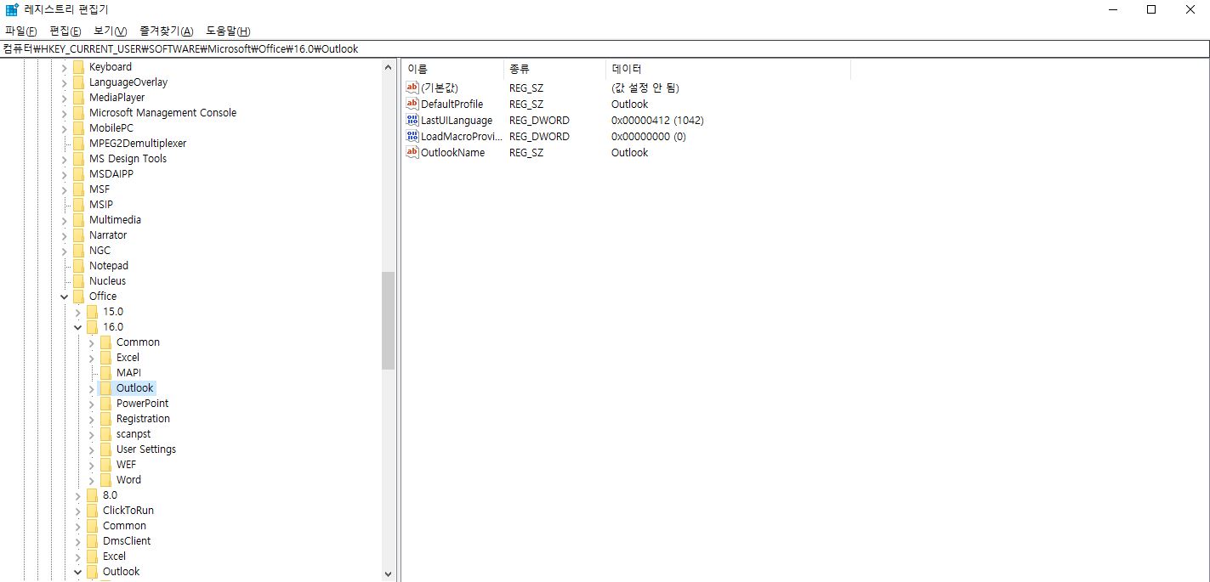Expand the 15.0 key

pos(77,312)
